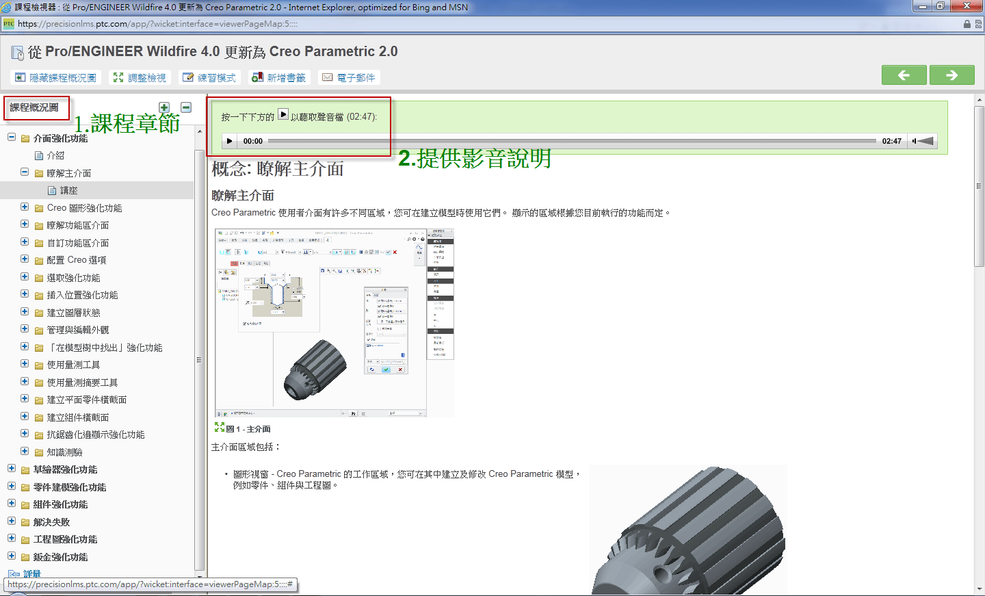Select the 介紹 page in the tree
This screenshot has height=596, width=985.
pyautogui.click(x=55, y=155)
